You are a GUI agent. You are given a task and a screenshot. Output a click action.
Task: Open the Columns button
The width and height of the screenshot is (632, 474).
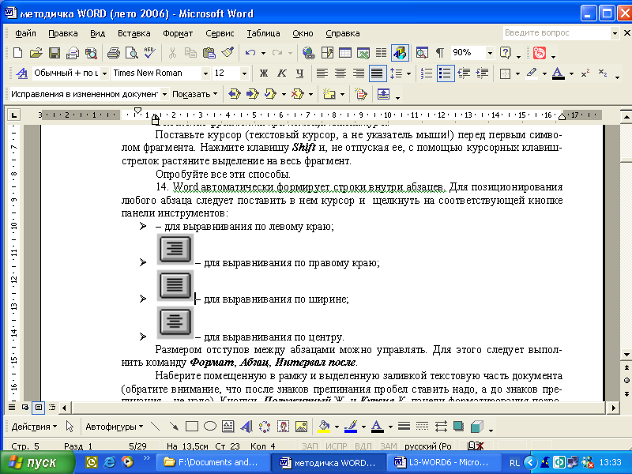[382, 53]
